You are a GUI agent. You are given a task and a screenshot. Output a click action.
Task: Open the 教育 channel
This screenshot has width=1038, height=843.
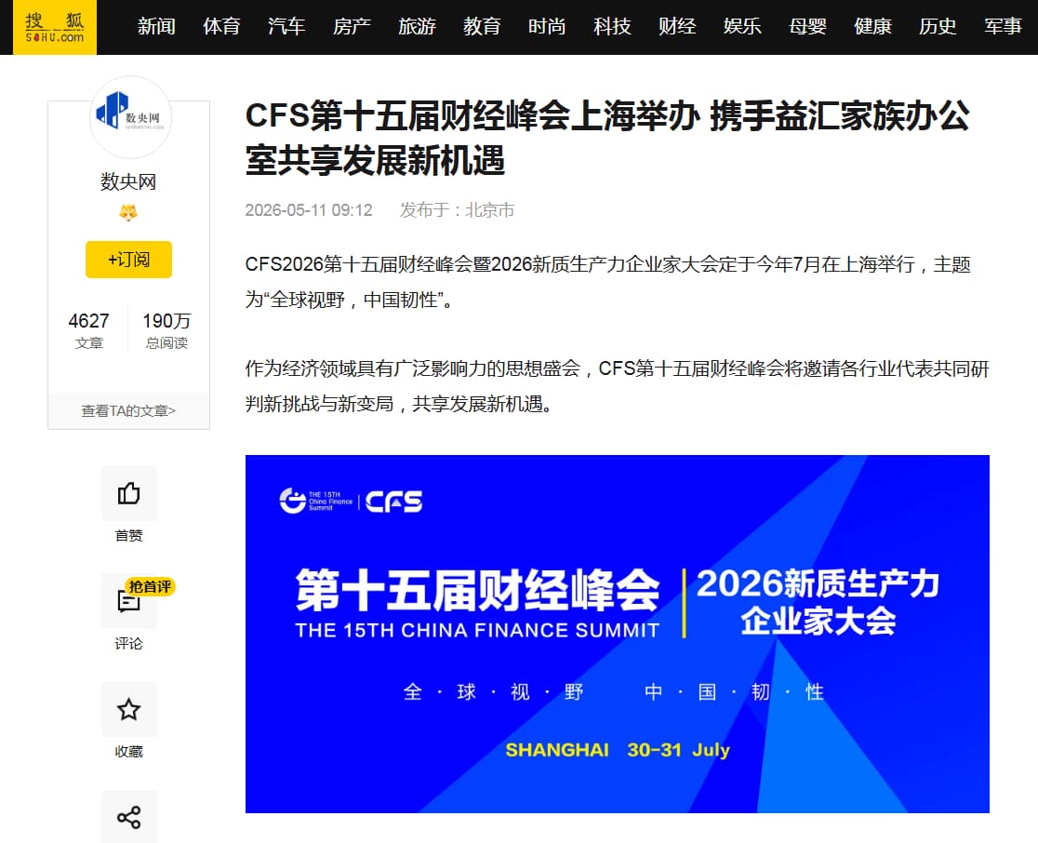[x=482, y=26]
